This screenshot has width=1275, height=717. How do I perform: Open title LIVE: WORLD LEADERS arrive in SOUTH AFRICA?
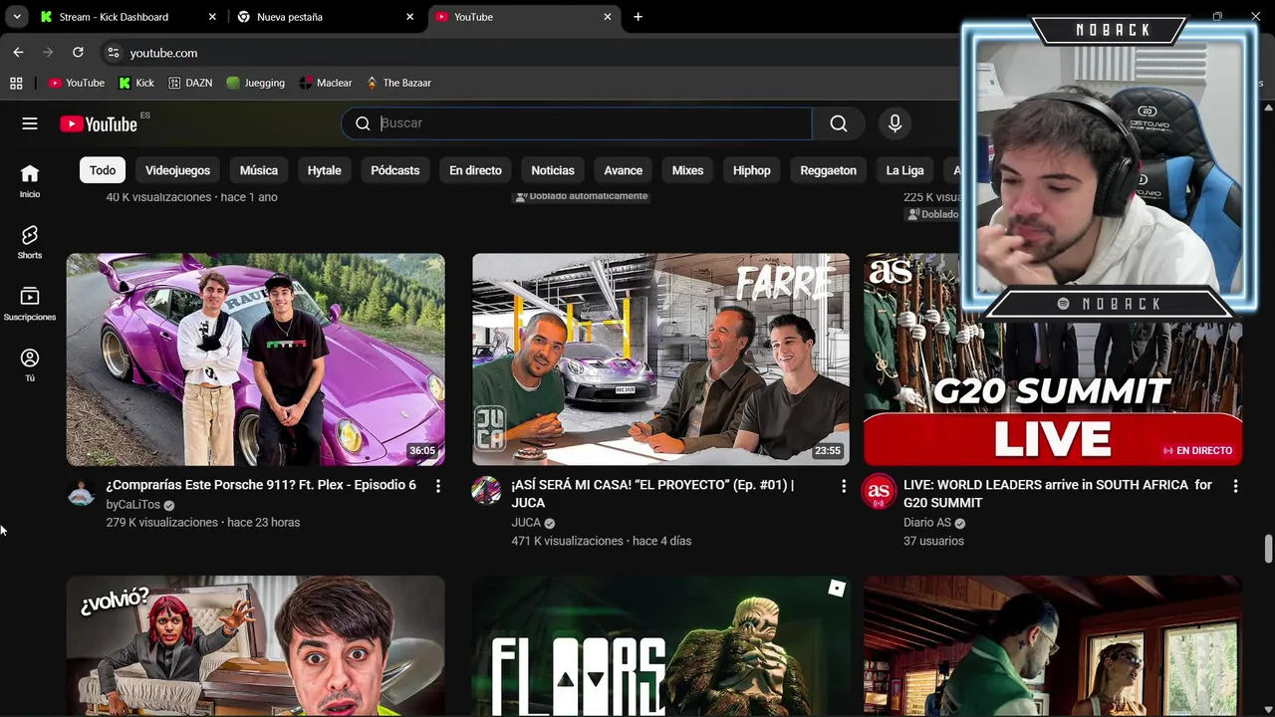tap(1058, 494)
